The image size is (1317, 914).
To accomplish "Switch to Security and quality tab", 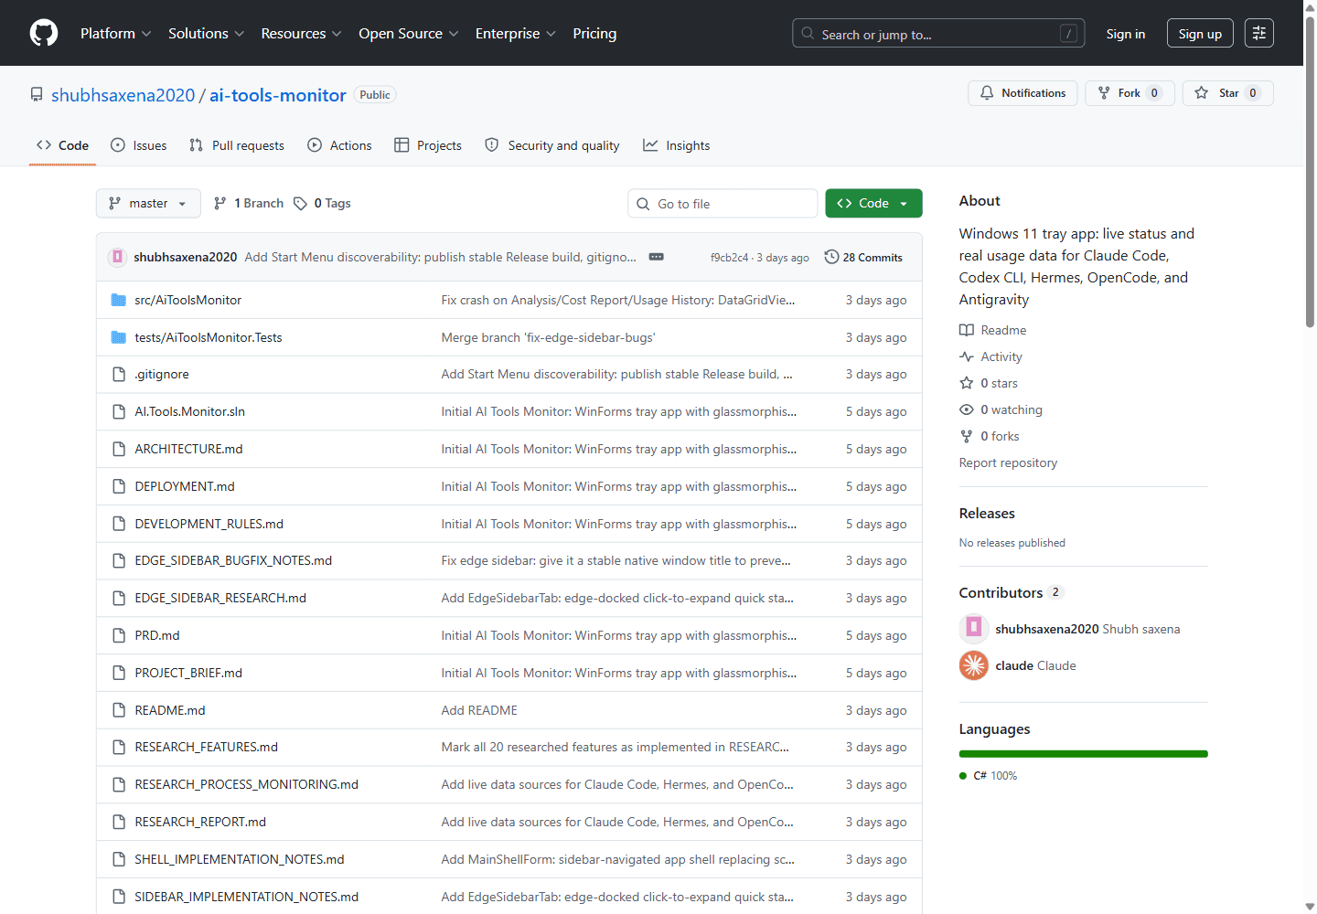I will (552, 145).
